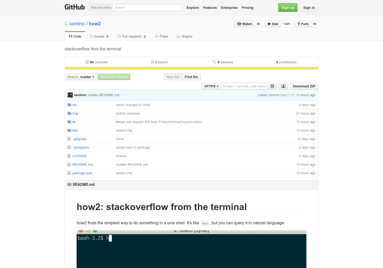Open the stargazers count 1,621

(x=286, y=24)
